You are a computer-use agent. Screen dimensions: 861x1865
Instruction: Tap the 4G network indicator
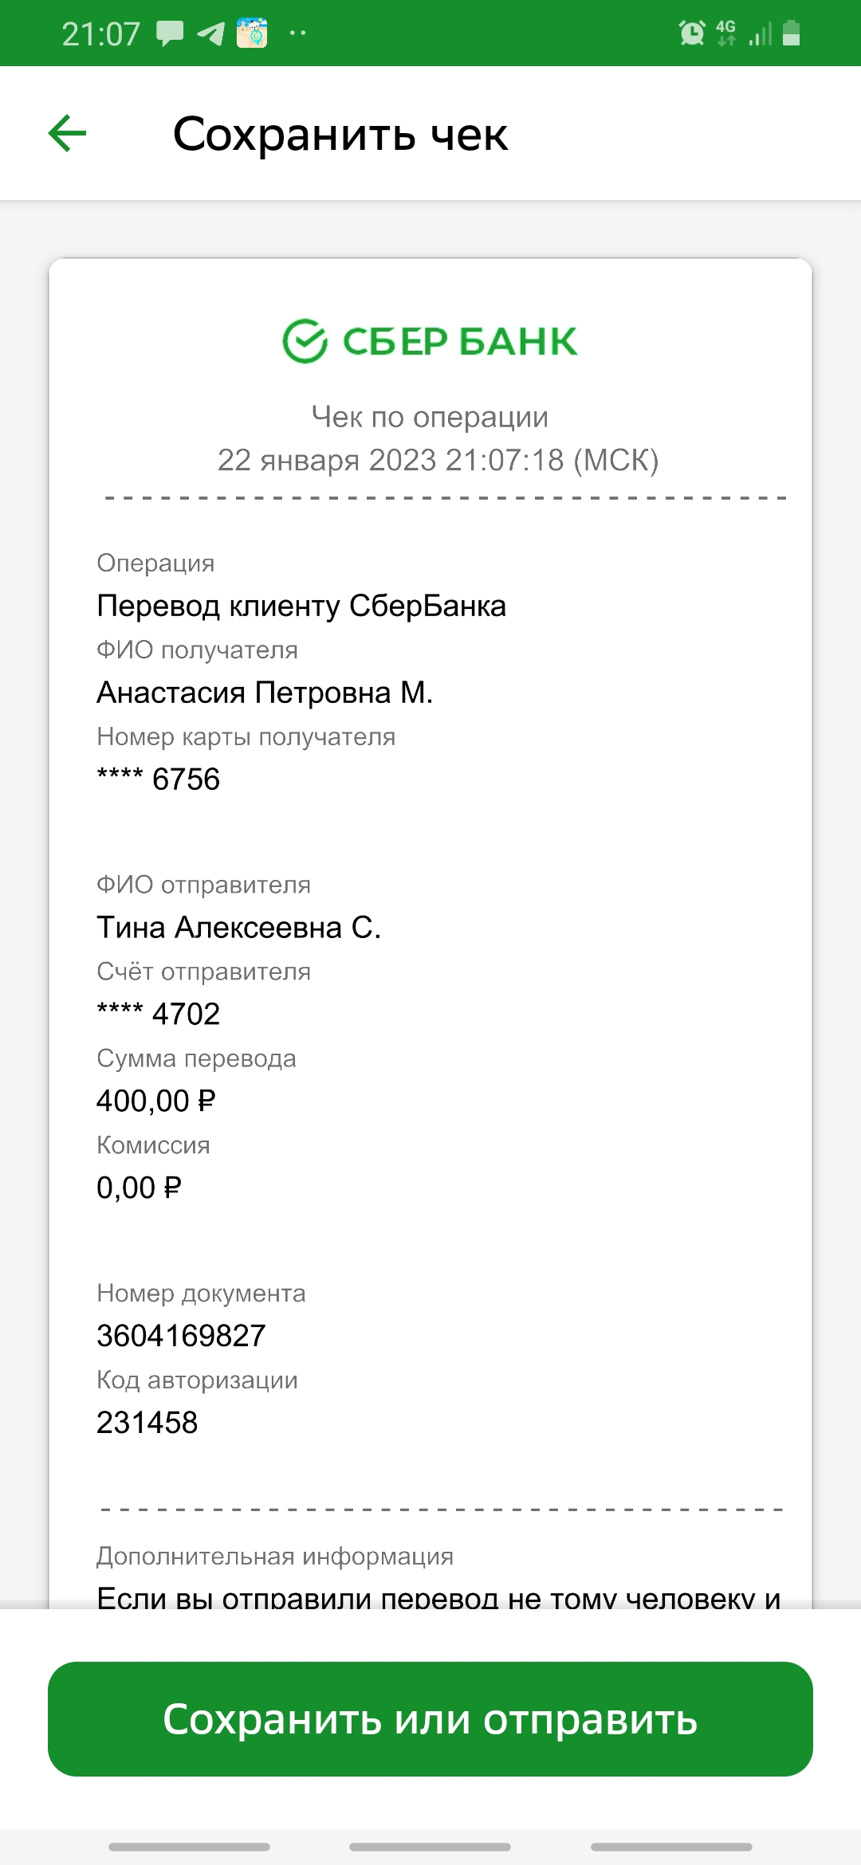pos(725,33)
